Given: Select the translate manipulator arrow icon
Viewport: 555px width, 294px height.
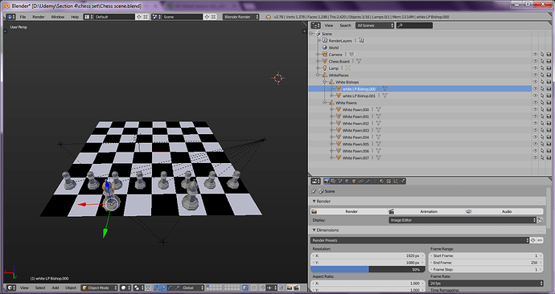Looking at the screenshot, I should coord(162,288).
